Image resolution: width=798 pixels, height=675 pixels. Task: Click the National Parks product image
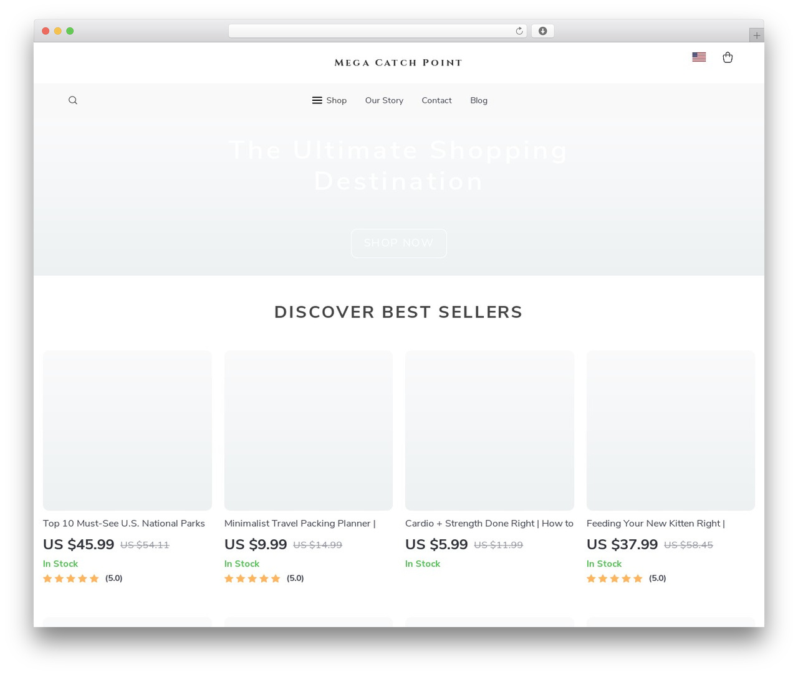pyautogui.click(x=127, y=430)
